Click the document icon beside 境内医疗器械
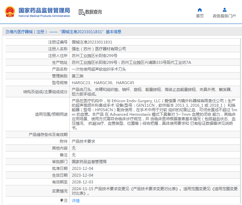 click(7, 32)
